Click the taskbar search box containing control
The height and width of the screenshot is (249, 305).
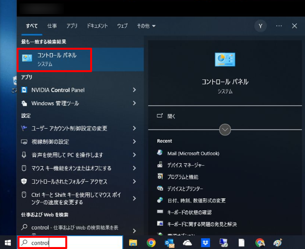pos(70,242)
